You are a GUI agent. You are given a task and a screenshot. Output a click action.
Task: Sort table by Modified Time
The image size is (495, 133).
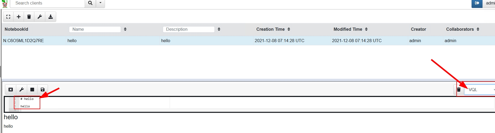point(366,29)
